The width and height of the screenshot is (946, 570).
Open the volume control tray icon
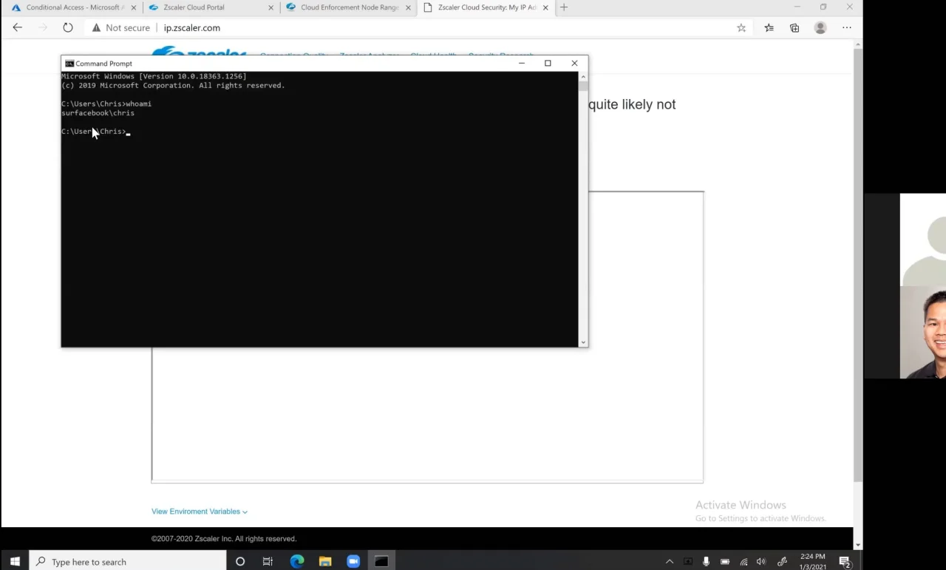761,561
